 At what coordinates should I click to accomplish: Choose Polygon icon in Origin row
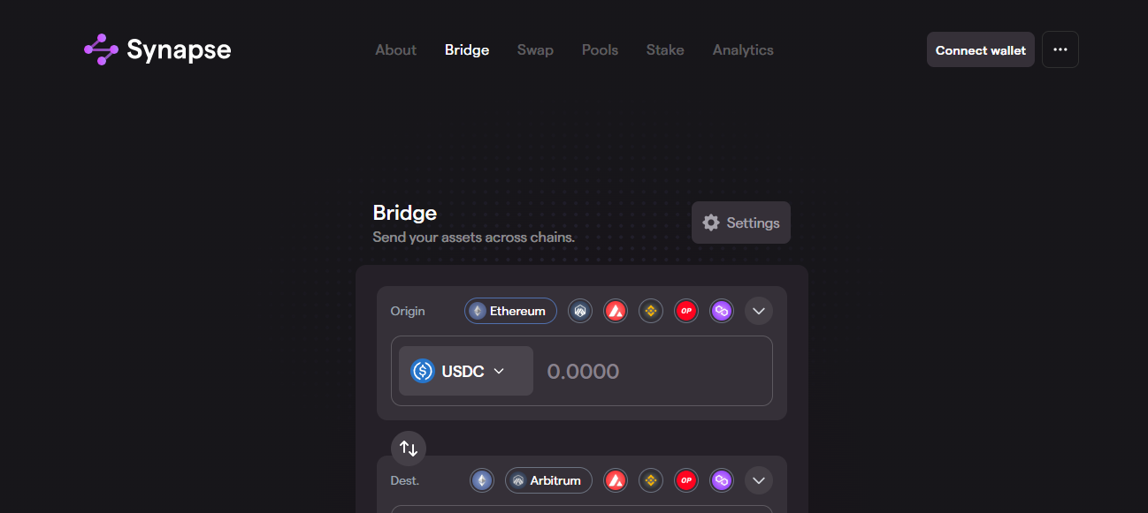[722, 311]
